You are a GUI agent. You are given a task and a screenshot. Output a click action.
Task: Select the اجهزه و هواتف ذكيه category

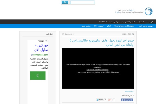146,26
